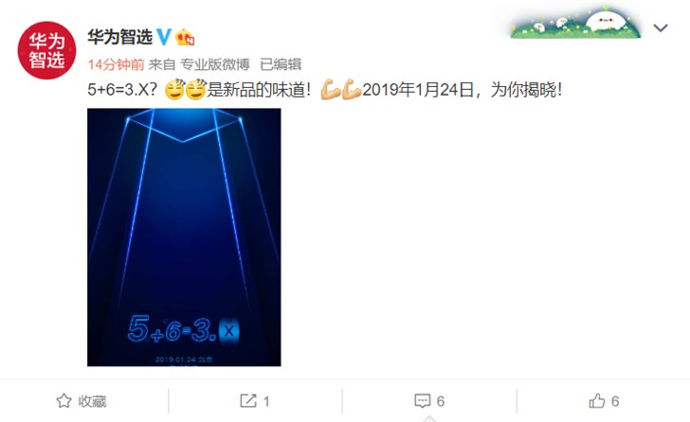The image size is (690, 422).
Task: Click the like count 6
Action: tap(615, 401)
